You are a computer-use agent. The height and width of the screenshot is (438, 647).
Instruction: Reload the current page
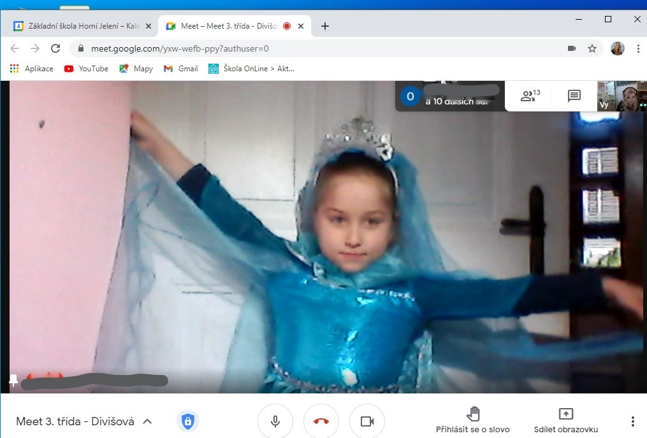tap(55, 48)
